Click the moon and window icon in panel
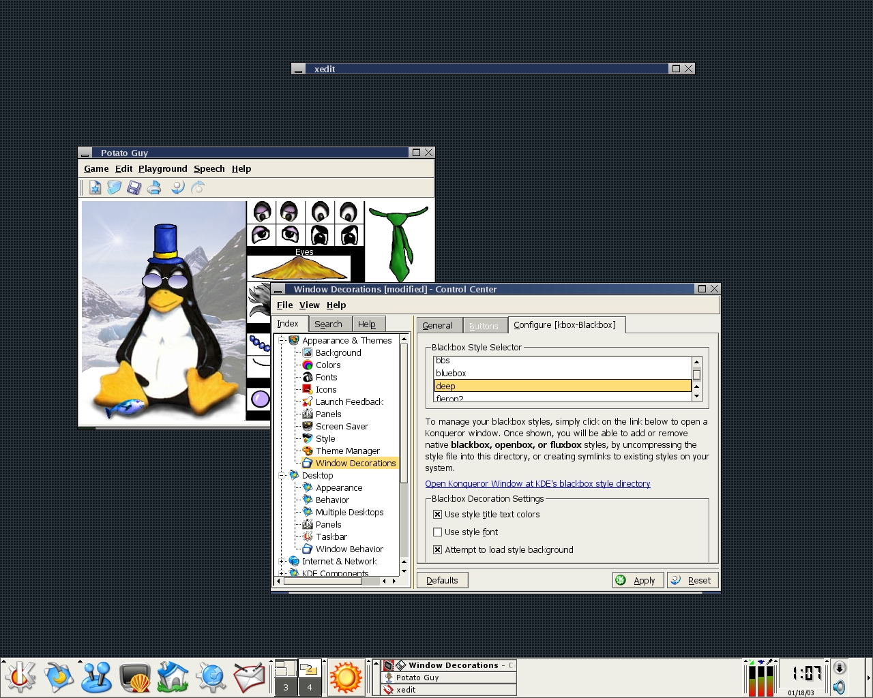This screenshot has width=873, height=698. pos(58,677)
